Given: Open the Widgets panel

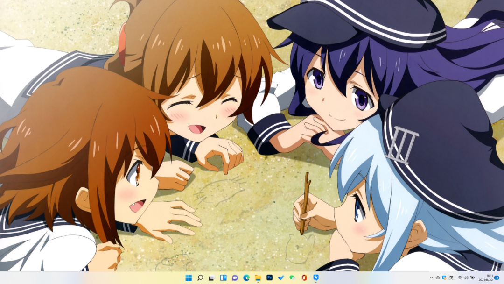Looking at the screenshot, I should tap(223, 277).
